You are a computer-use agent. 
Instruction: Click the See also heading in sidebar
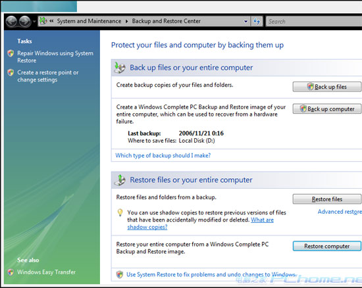(28, 260)
